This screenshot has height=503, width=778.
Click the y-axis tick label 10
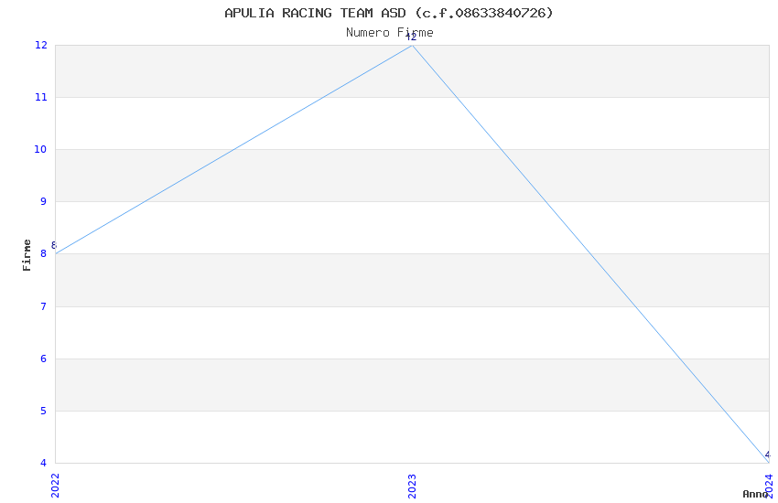click(40, 149)
